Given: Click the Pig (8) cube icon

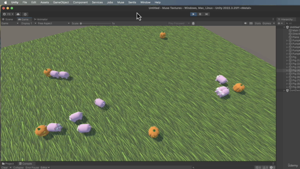Looking at the screenshot, I should pos(290,84).
